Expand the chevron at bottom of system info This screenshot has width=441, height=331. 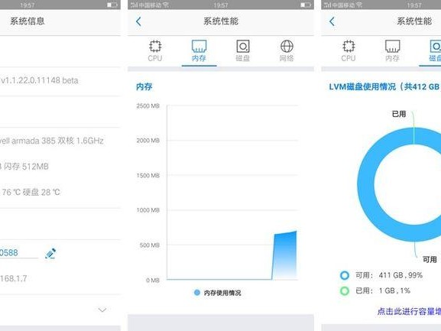[102, 310]
